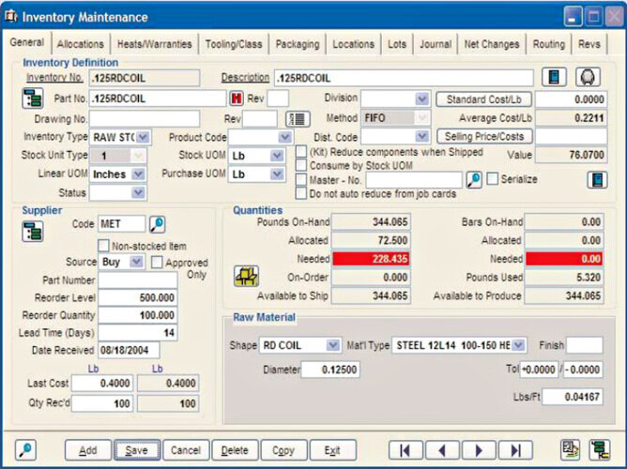The width and height of the screenshot is (627, 469).
Task: Open the Net Changes tab
Action: click(x=492, y=44)
